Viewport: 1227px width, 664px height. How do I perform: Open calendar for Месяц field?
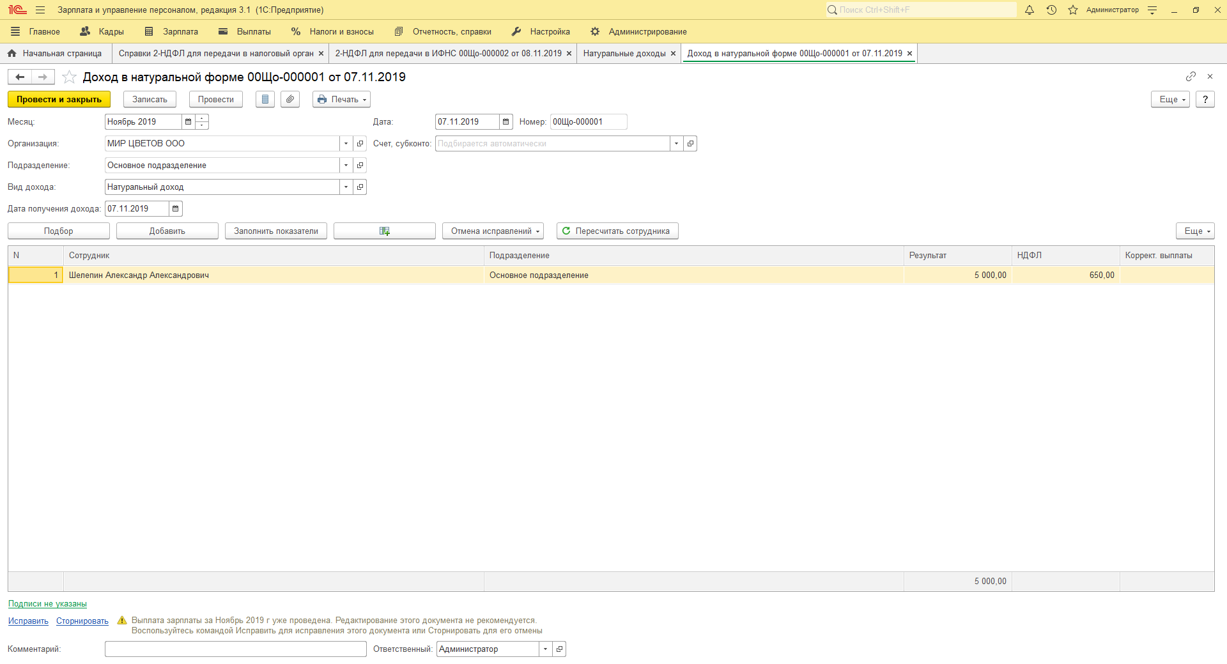(x=188, y=121)
